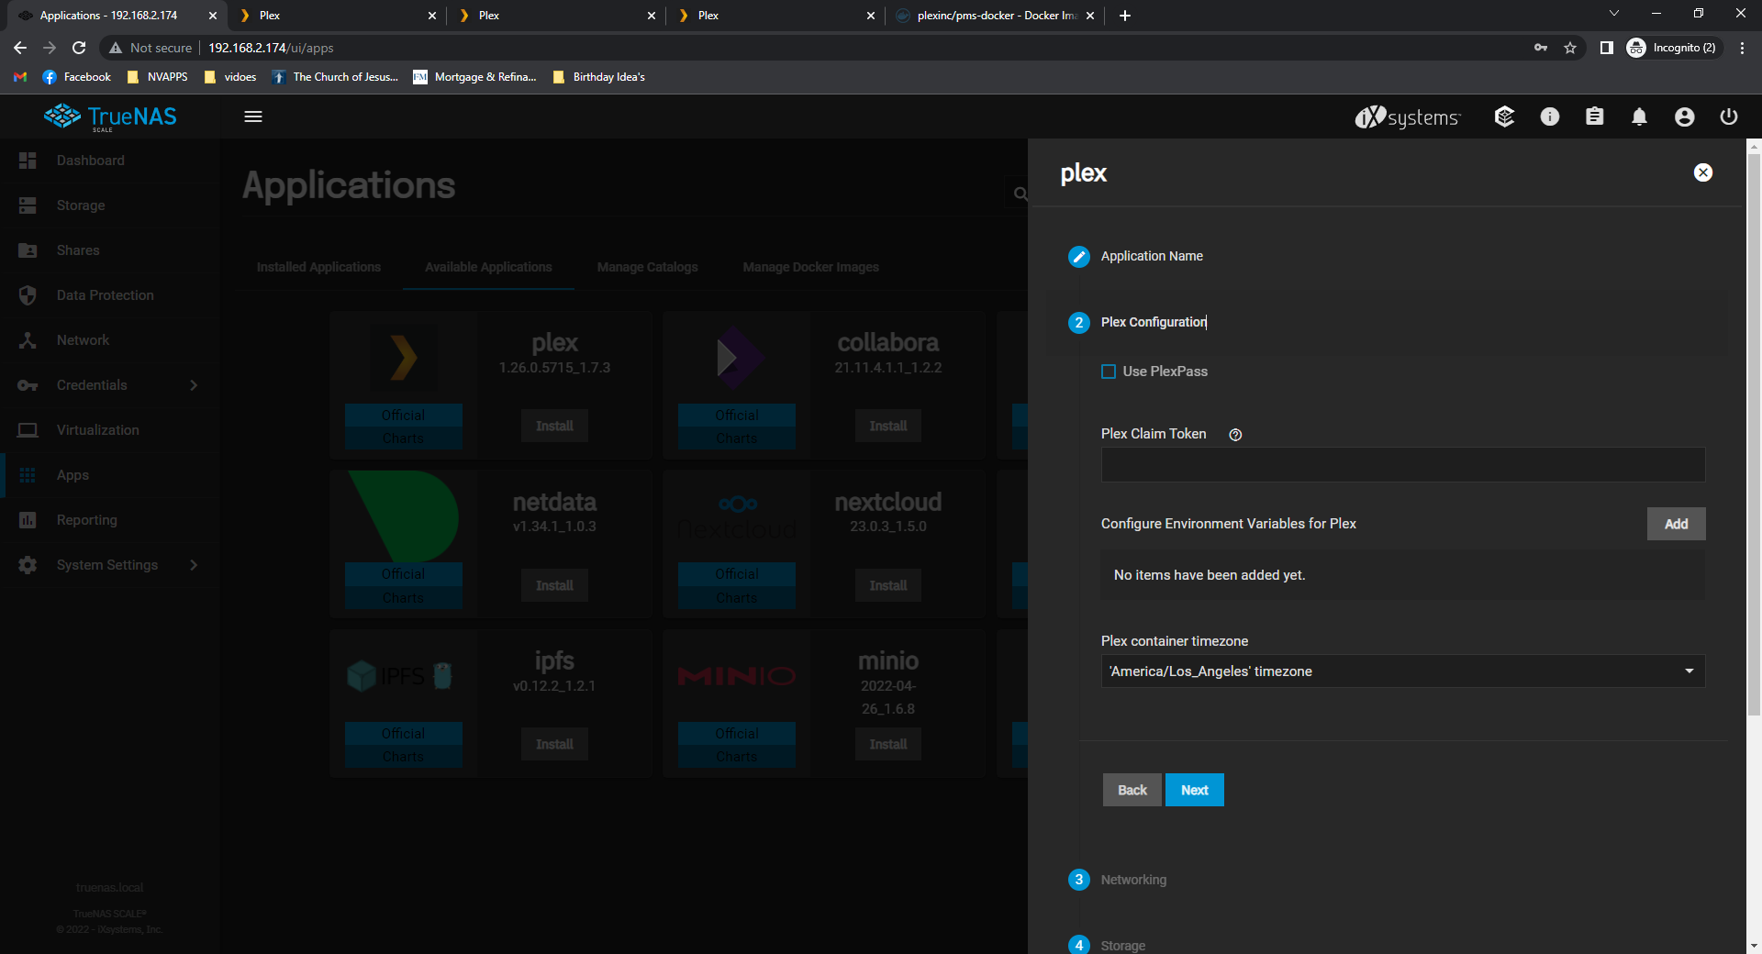
Task: Click the browser address bar URL
Action: point(271,48)
